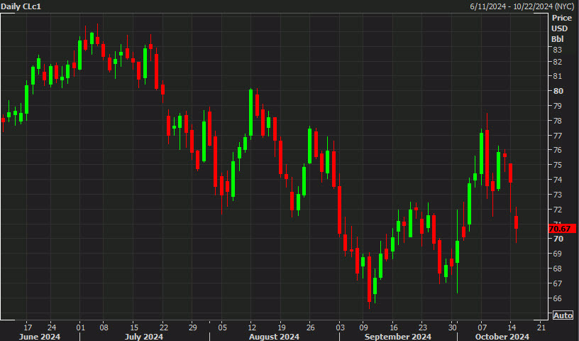Click the 68 price axis value
The height and width of the screenshot is (341, 579).
tap(558, 269)
